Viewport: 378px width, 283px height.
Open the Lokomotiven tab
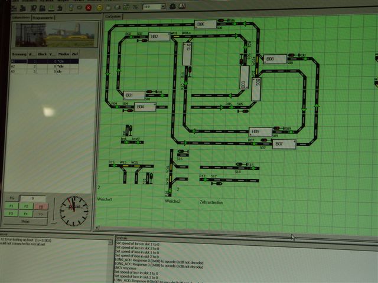point(21,18)
